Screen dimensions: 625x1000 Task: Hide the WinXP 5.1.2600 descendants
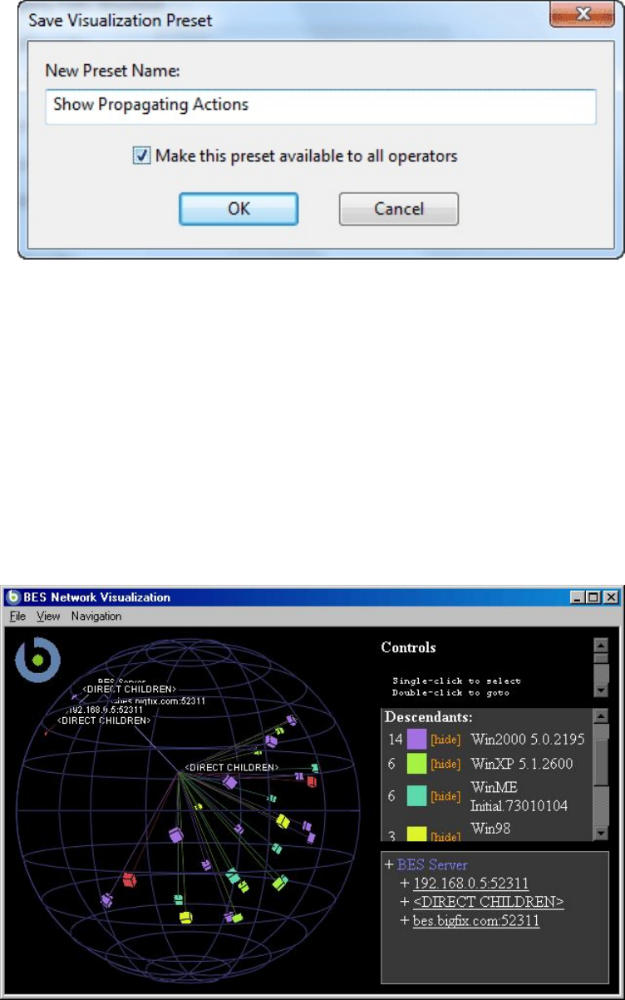tap(445, 765)
